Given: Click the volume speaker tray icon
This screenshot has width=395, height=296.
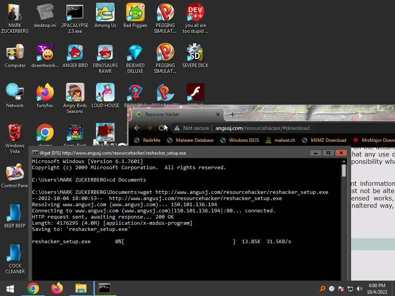Looking at the screenshot, I should point(360,289).
